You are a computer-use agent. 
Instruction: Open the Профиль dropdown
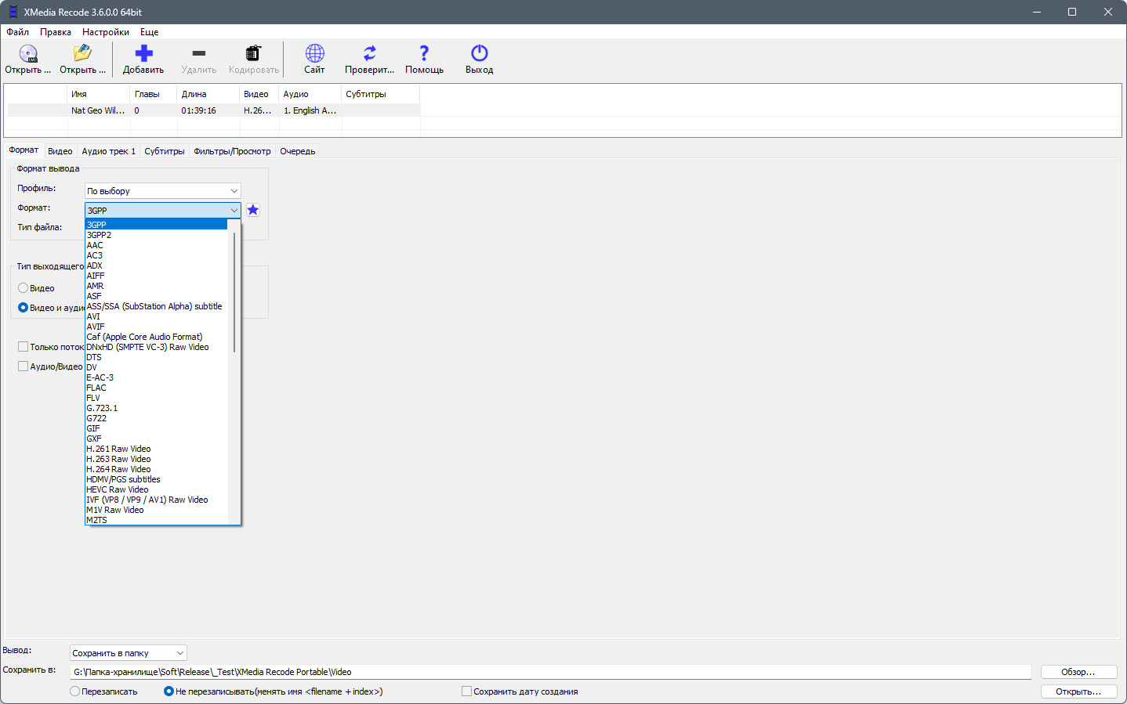tap(163, 191)
